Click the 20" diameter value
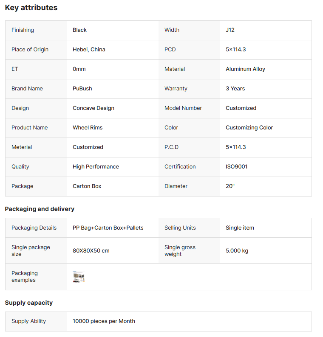Viewport: 323px width, 337px height. (230, 186)
